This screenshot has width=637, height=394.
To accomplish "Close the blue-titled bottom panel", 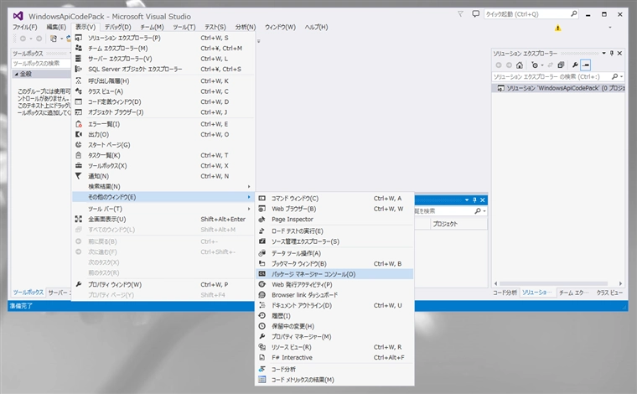I will pyautogui.click(x=482, y=200).
